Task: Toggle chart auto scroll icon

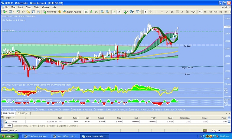Action: pyautogui.click(x=114, y=12)
